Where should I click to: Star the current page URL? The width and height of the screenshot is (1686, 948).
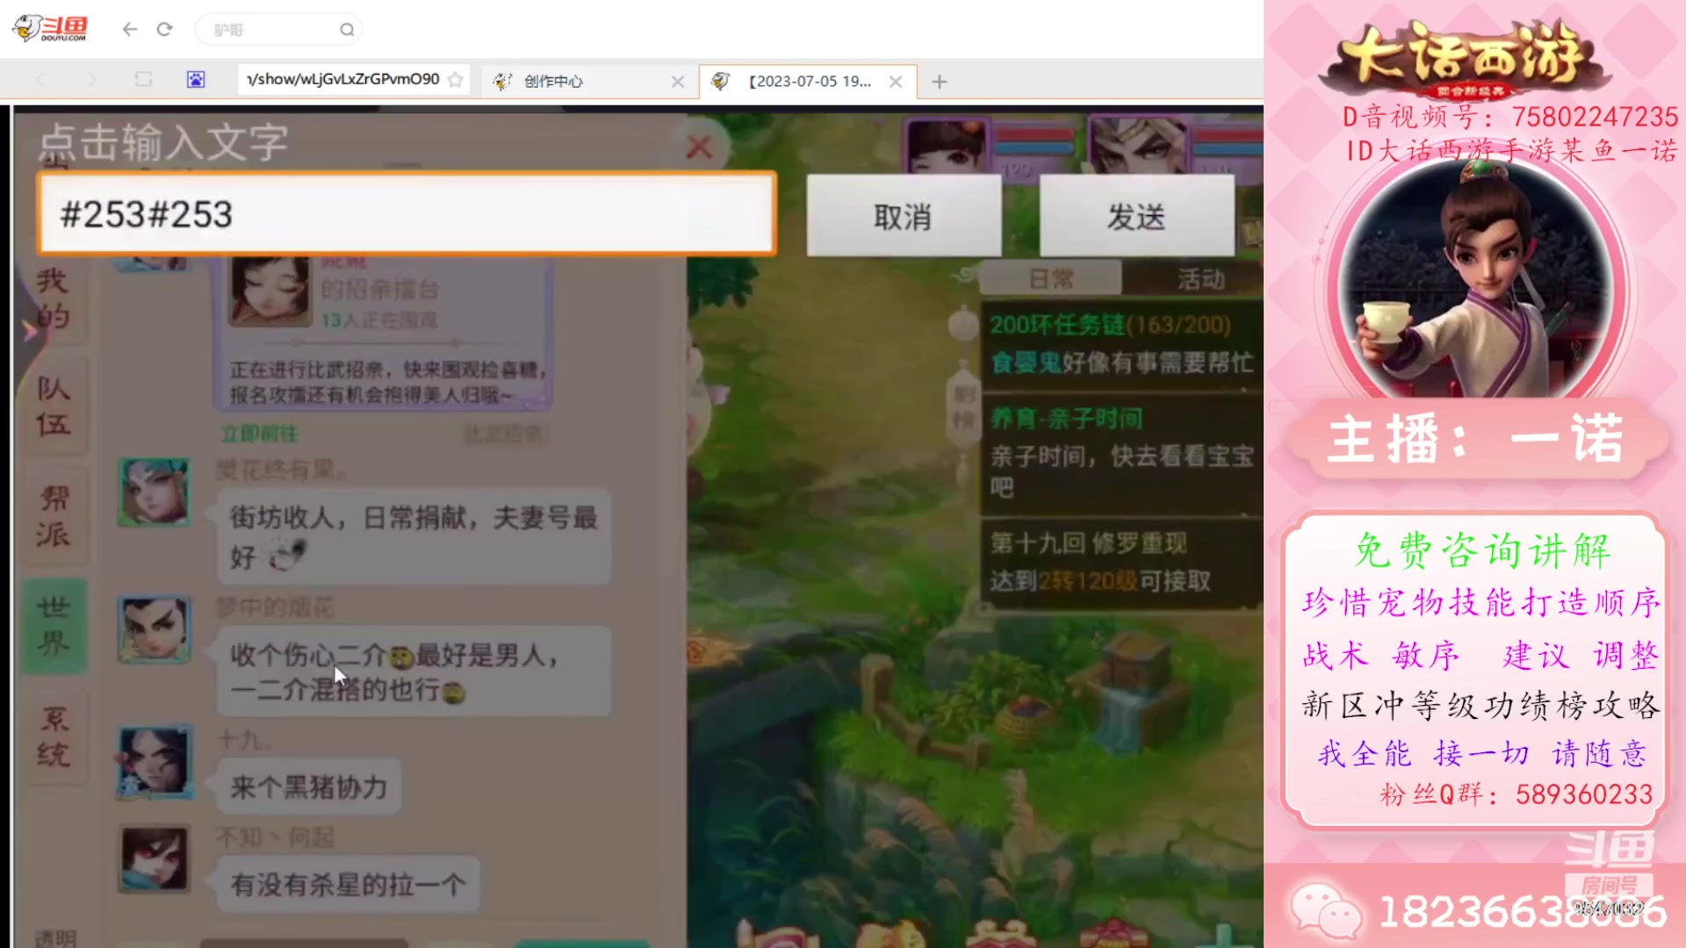[x=456, y=80]
